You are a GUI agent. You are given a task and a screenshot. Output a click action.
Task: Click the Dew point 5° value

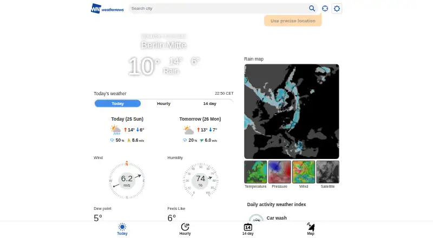pyautogui.click(x=98, y=217)
